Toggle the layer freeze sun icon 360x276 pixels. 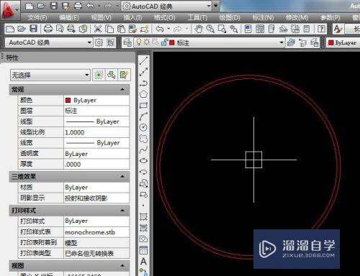pyautogui.click(x=146, y=42)
